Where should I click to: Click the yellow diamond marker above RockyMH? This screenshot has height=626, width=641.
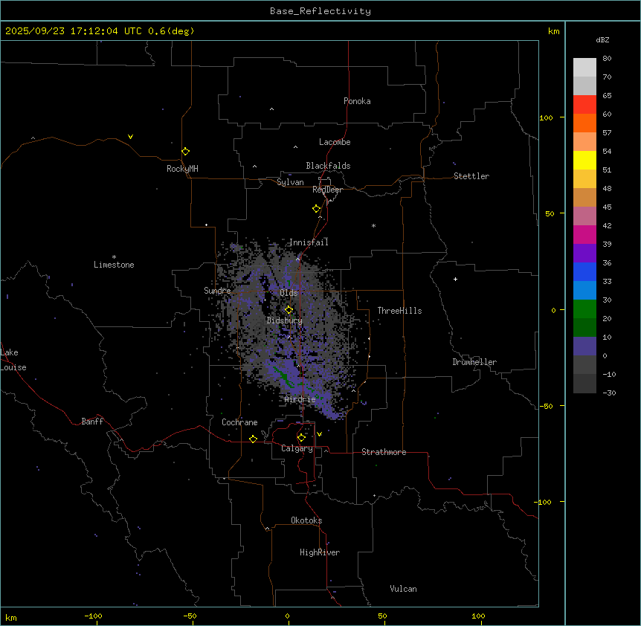pyautogui.click(x=185, y=151)
